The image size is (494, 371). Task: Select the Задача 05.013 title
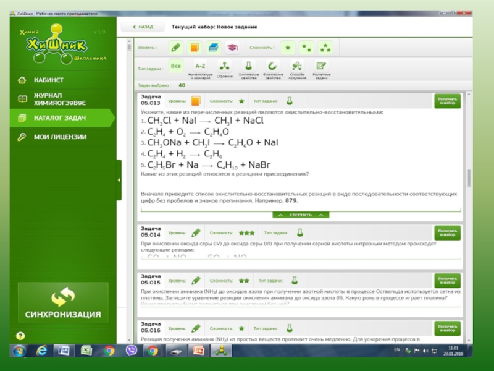coord(151,100)
